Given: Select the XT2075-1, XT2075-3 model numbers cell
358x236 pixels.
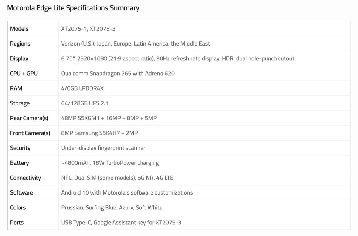Looking at the screenshot, I should pos(88,29).
